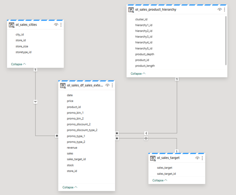The image size is (236, 195).
Task: Click the many marker left of sales table
Action: (57, 136)
